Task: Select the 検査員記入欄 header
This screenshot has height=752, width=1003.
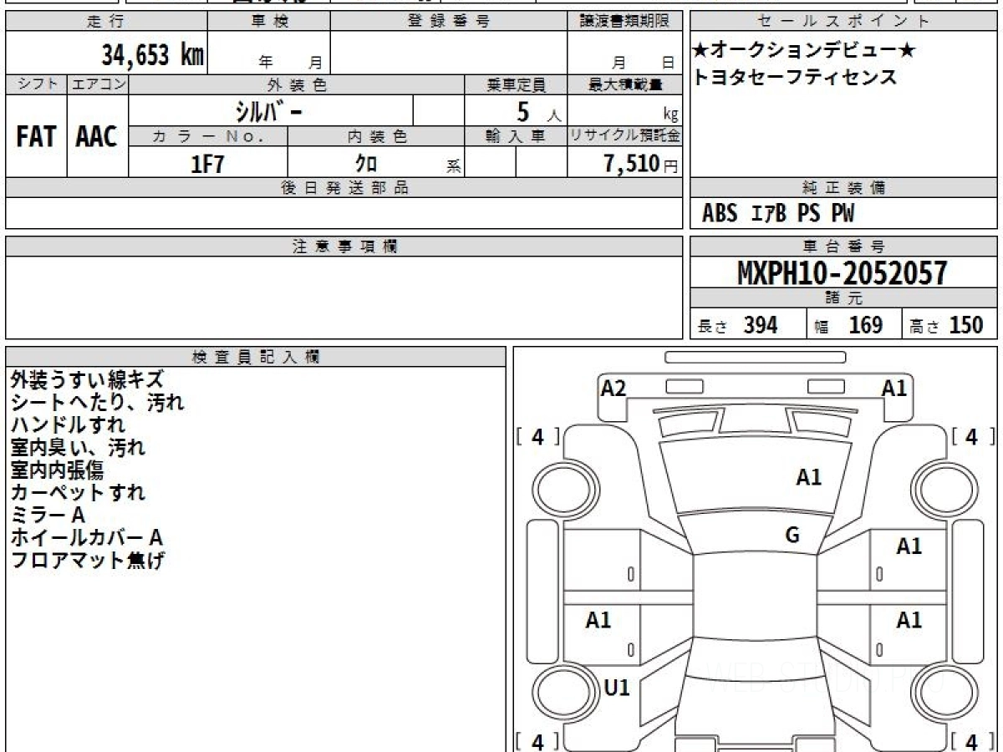Action: click(256, 357)
